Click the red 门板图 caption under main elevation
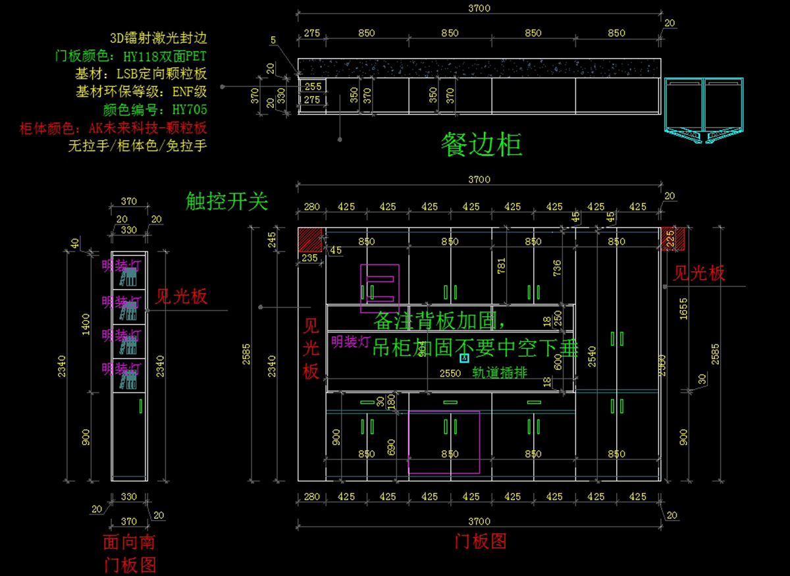This screenshot has width=790, height=576. coord(481,541)
